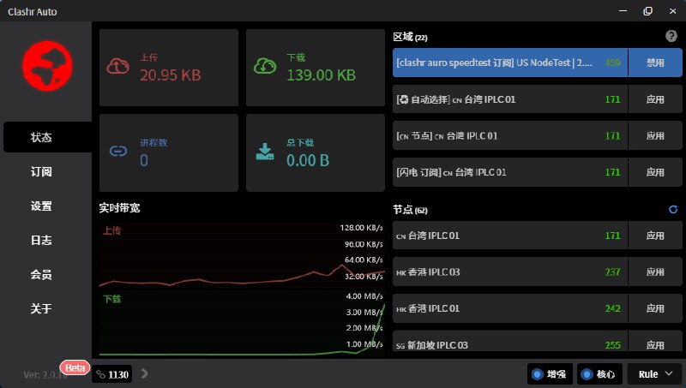
Task: Click the total download tray icon
Action: [x=265, y=152]
